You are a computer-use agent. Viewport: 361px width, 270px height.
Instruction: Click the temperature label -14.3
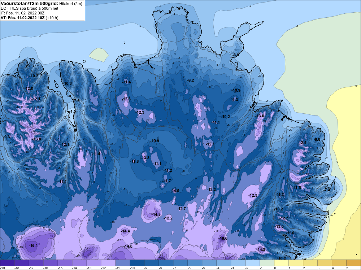(x=261, y=249)
